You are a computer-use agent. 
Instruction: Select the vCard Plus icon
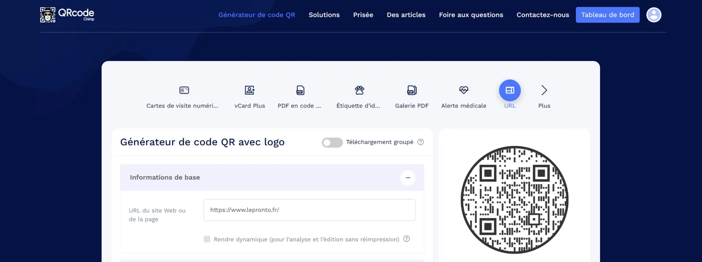pos(250,90)
